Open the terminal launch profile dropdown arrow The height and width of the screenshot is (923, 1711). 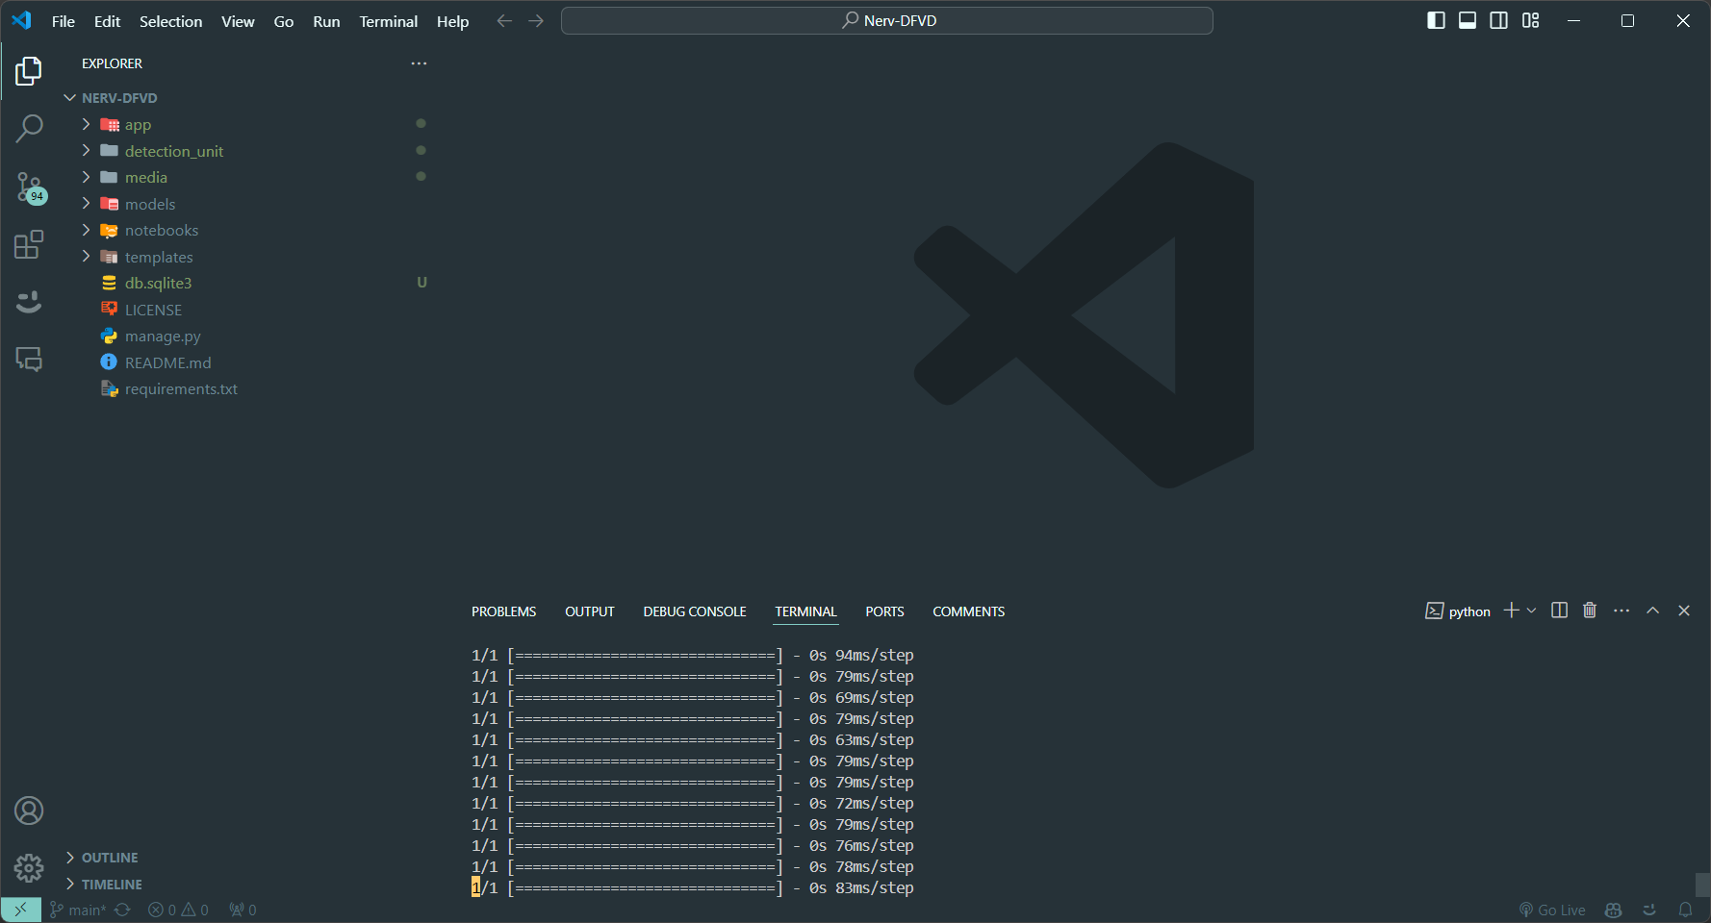(x=1531, y=611)
